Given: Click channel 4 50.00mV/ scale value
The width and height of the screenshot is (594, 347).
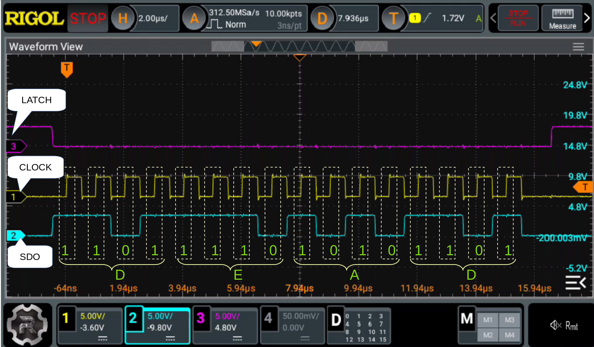Looking at the screenshot, I should coord(301,316).
